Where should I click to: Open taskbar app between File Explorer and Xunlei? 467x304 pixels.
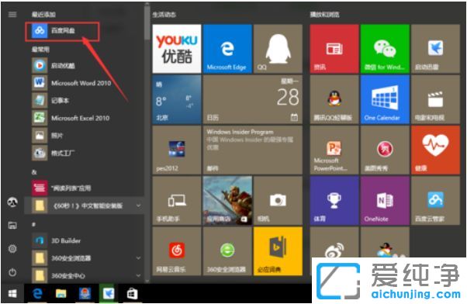tap(85, 294)
